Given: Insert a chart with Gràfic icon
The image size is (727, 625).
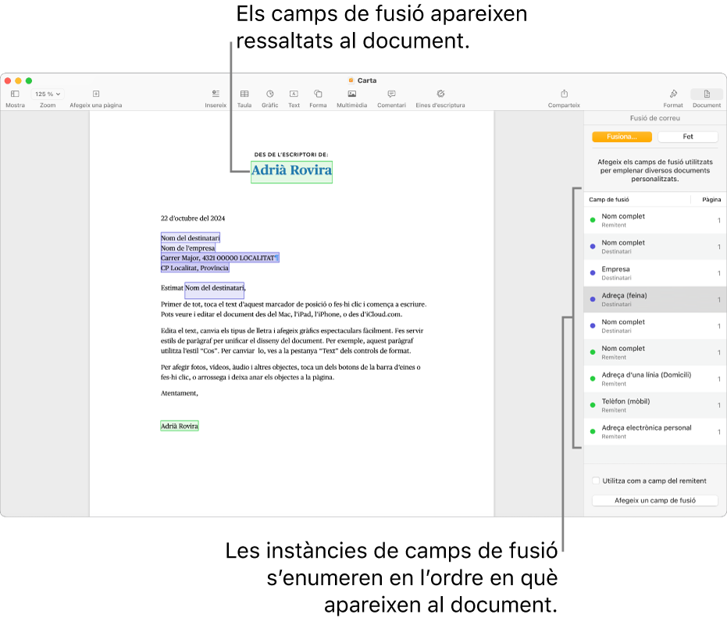Looking at the screenshot, I should click(270, 94).
